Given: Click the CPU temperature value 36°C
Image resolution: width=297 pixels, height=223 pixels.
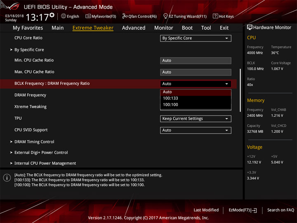Looking at the screenshot, I should pyautogui.click(x=275, y=53).
